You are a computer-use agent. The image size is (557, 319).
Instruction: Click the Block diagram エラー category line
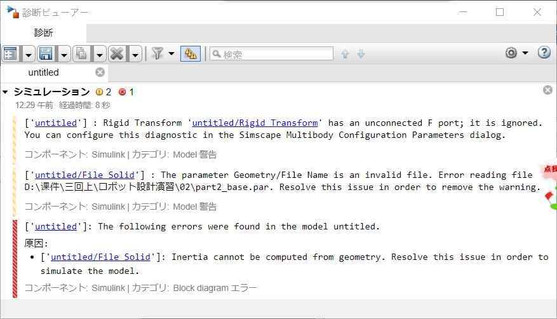tap(140, 288)
